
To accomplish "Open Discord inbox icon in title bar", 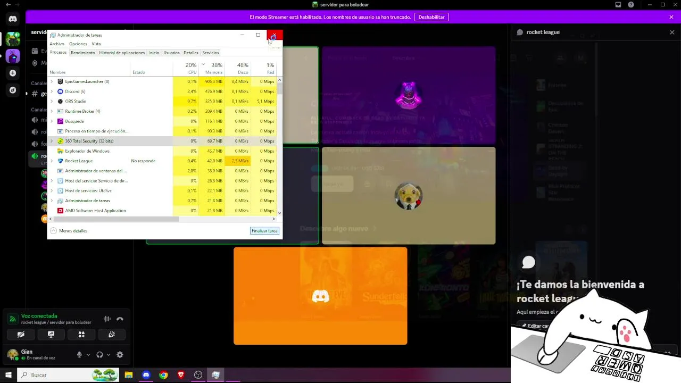I will (618, 5).
